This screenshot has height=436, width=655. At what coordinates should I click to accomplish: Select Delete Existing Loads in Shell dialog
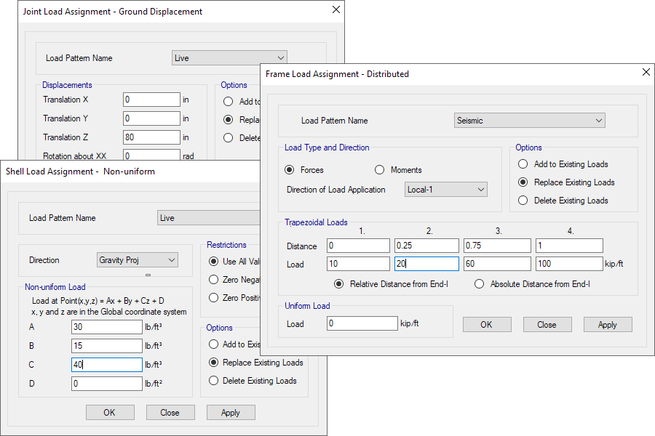[213, 380]
